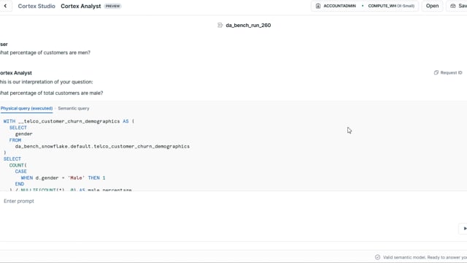The image size is (467, 263).
Task: Send prompt with the arrow submit button
Action: tap(464, 229)
